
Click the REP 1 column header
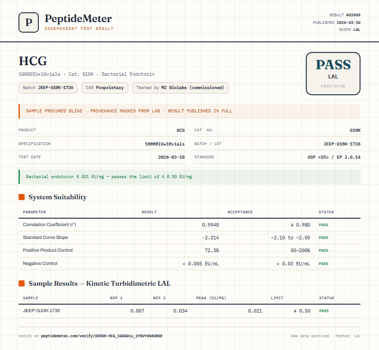pos(116,298)
